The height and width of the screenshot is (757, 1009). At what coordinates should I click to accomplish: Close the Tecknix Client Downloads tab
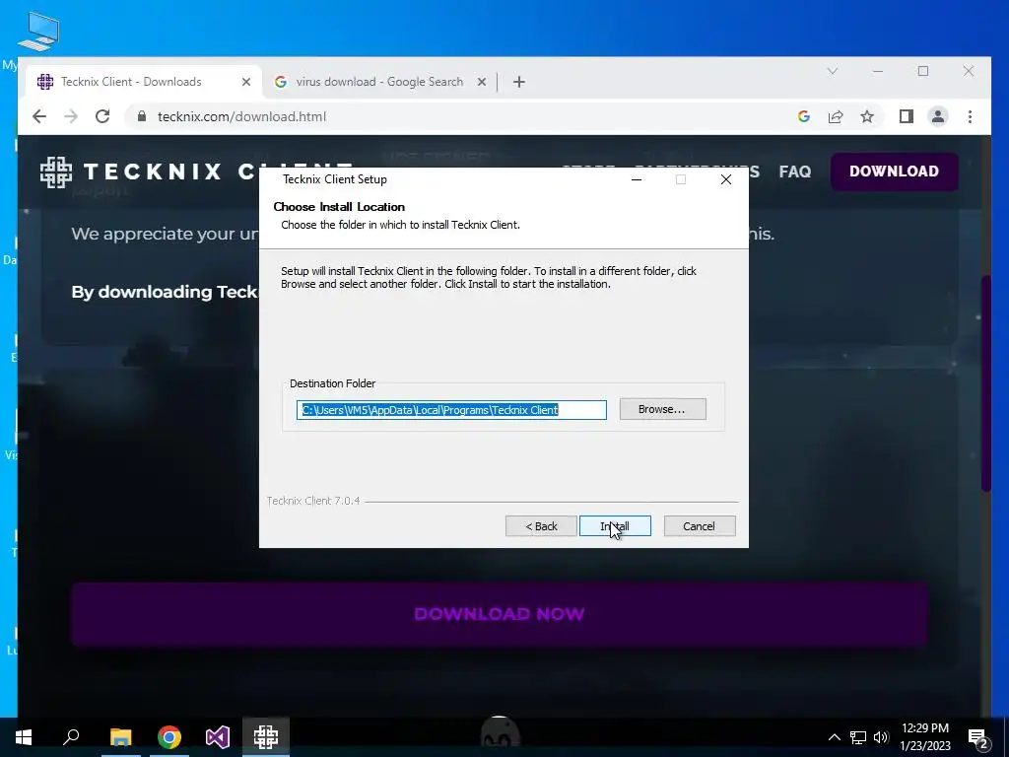[245, 82]
